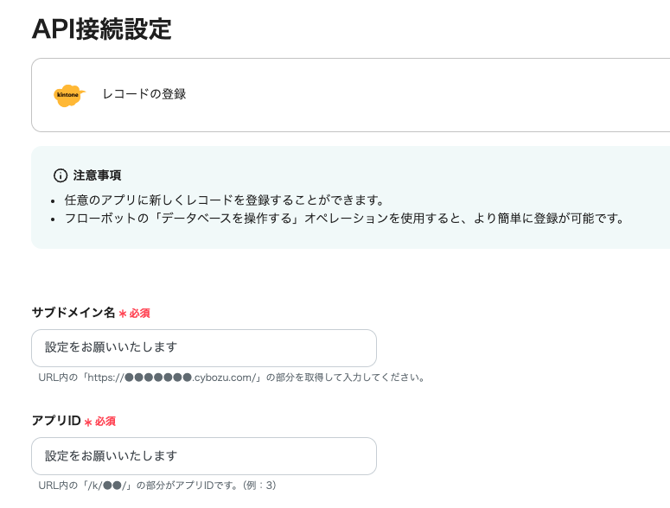Screen dimensions: 670x508
Task: Click the サブドメイン名 field label
Action: 73,313
